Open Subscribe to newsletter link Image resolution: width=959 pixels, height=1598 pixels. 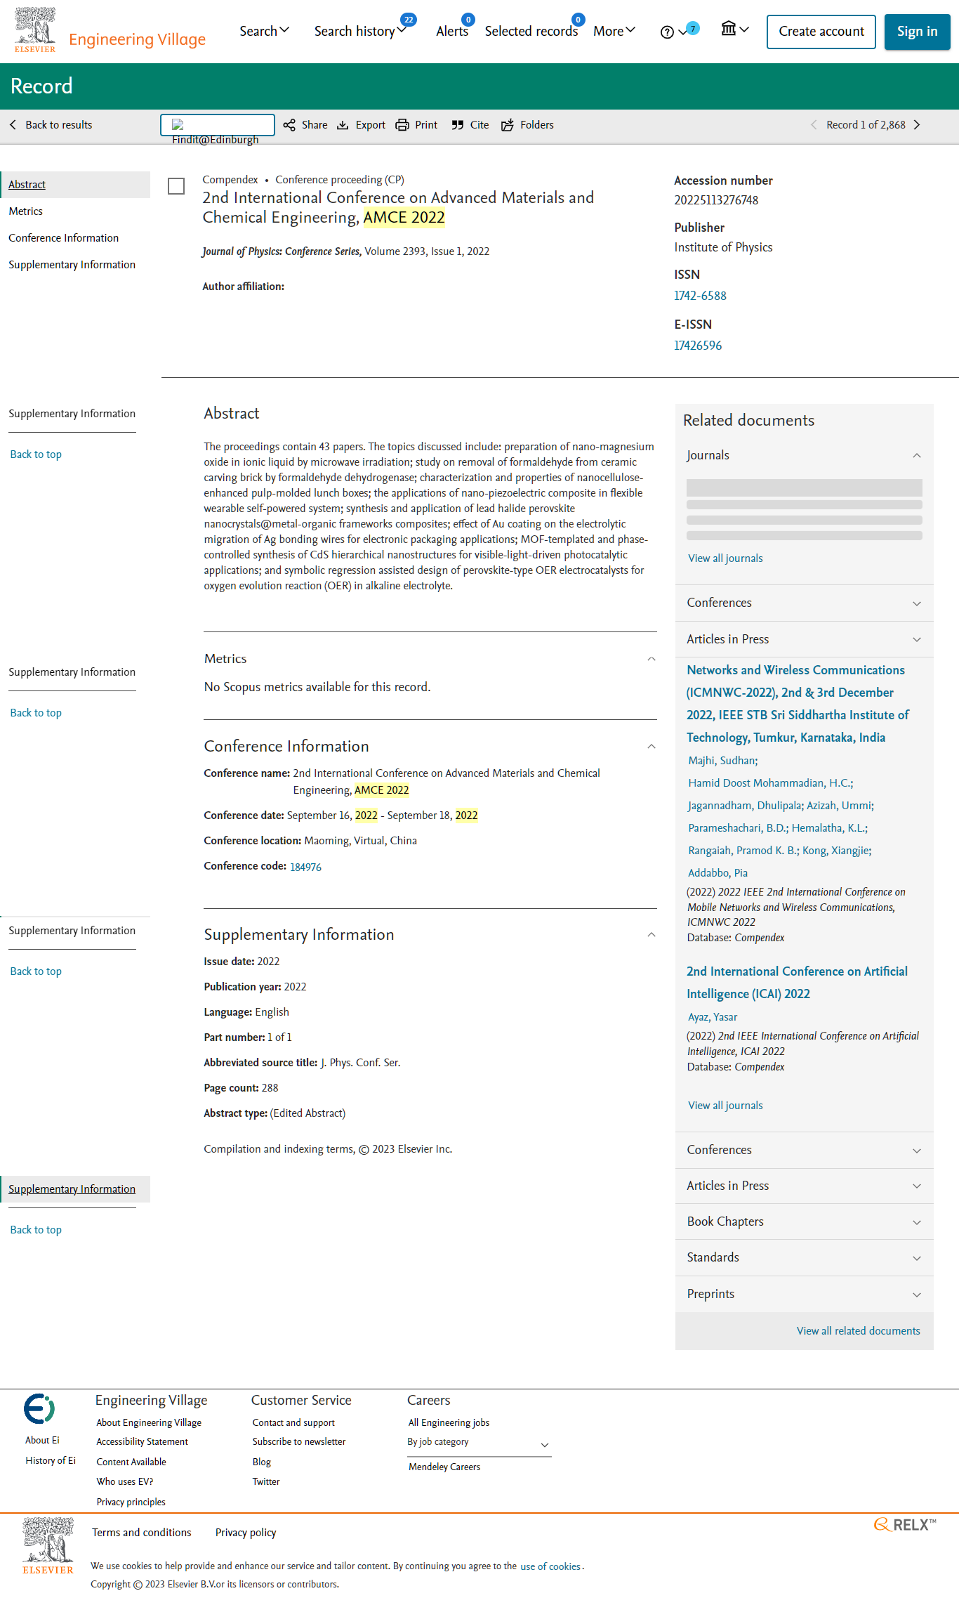point(299,1441)
